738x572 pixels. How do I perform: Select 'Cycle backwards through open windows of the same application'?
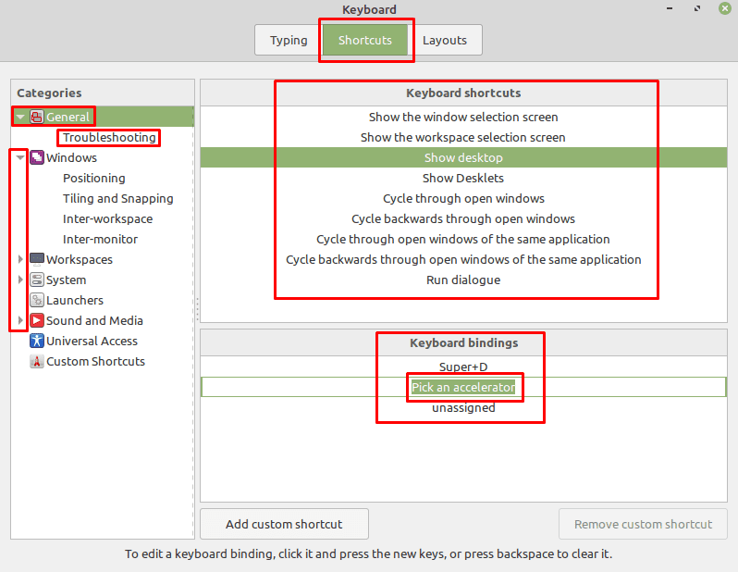coord(463,259)
